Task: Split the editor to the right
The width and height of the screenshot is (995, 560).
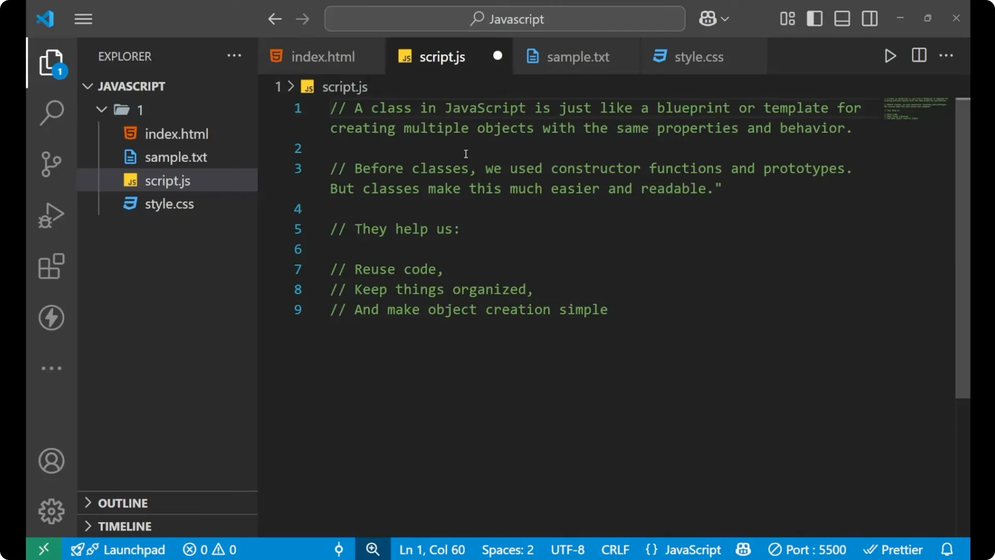Action: tap(919, 55)
